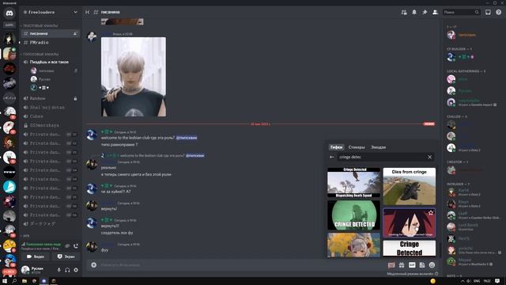Toggle headphones deafen in user panel
This screenshot has width=506, height=285.
(67, 270)
